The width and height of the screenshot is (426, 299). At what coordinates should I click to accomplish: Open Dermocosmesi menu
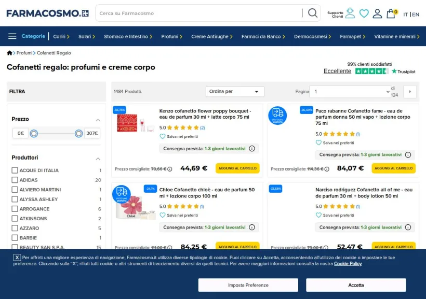(312, 36)
